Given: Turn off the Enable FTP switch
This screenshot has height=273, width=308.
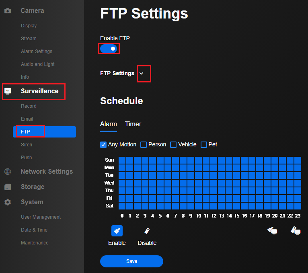Looking at the screenshot, I should click(109, 49).
